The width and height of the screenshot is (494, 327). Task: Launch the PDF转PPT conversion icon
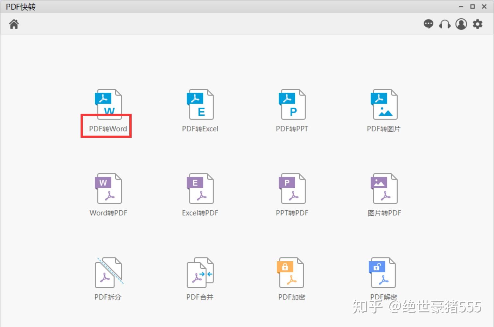(x=292, y=104)
